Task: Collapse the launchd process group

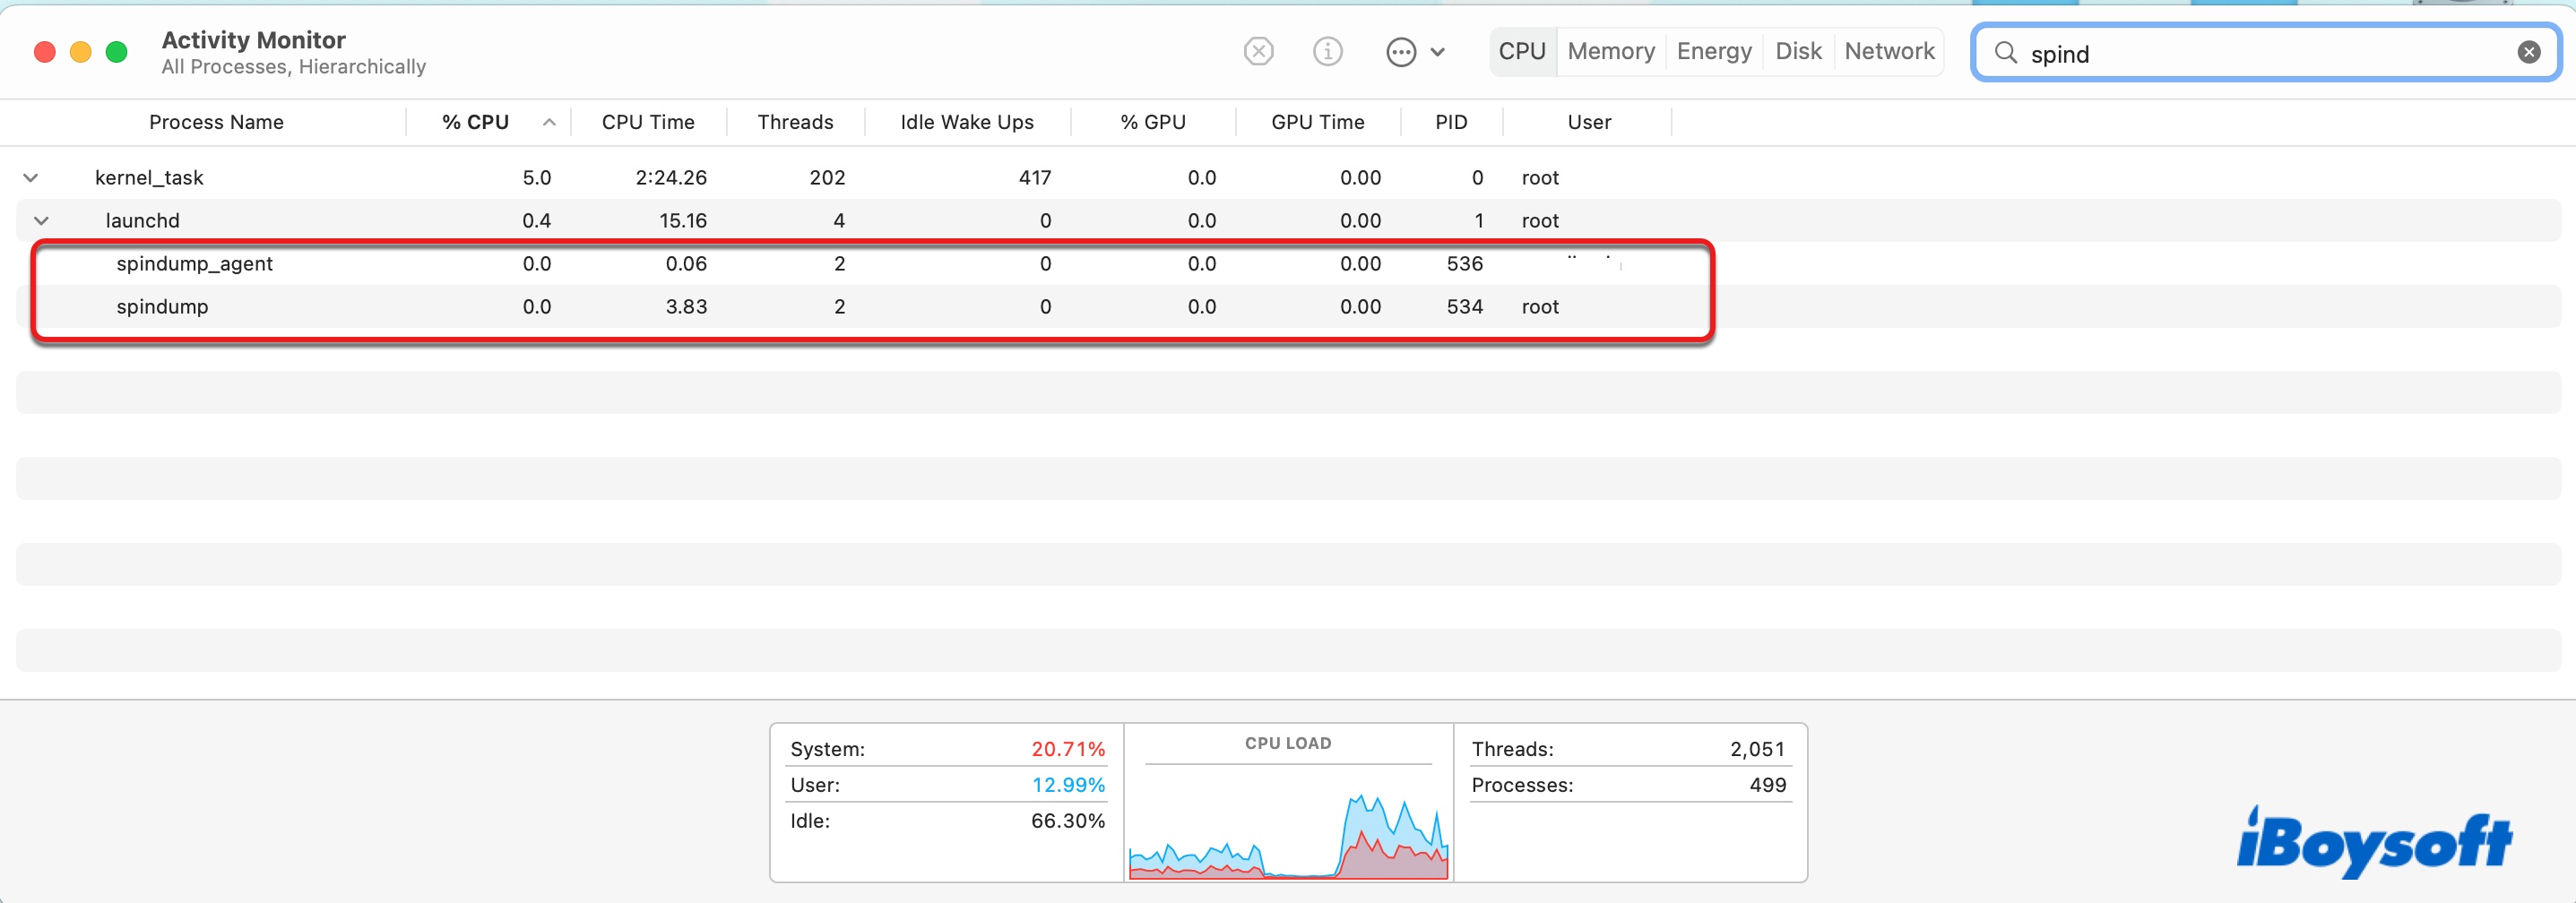Action: tap(42, 221)
